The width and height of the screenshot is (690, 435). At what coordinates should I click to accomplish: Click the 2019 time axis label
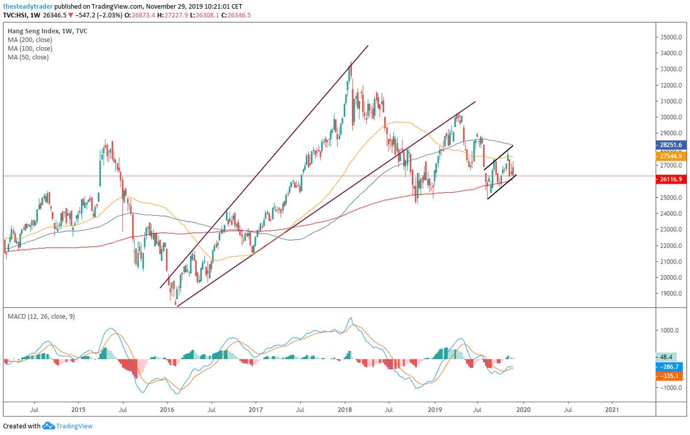434,410
